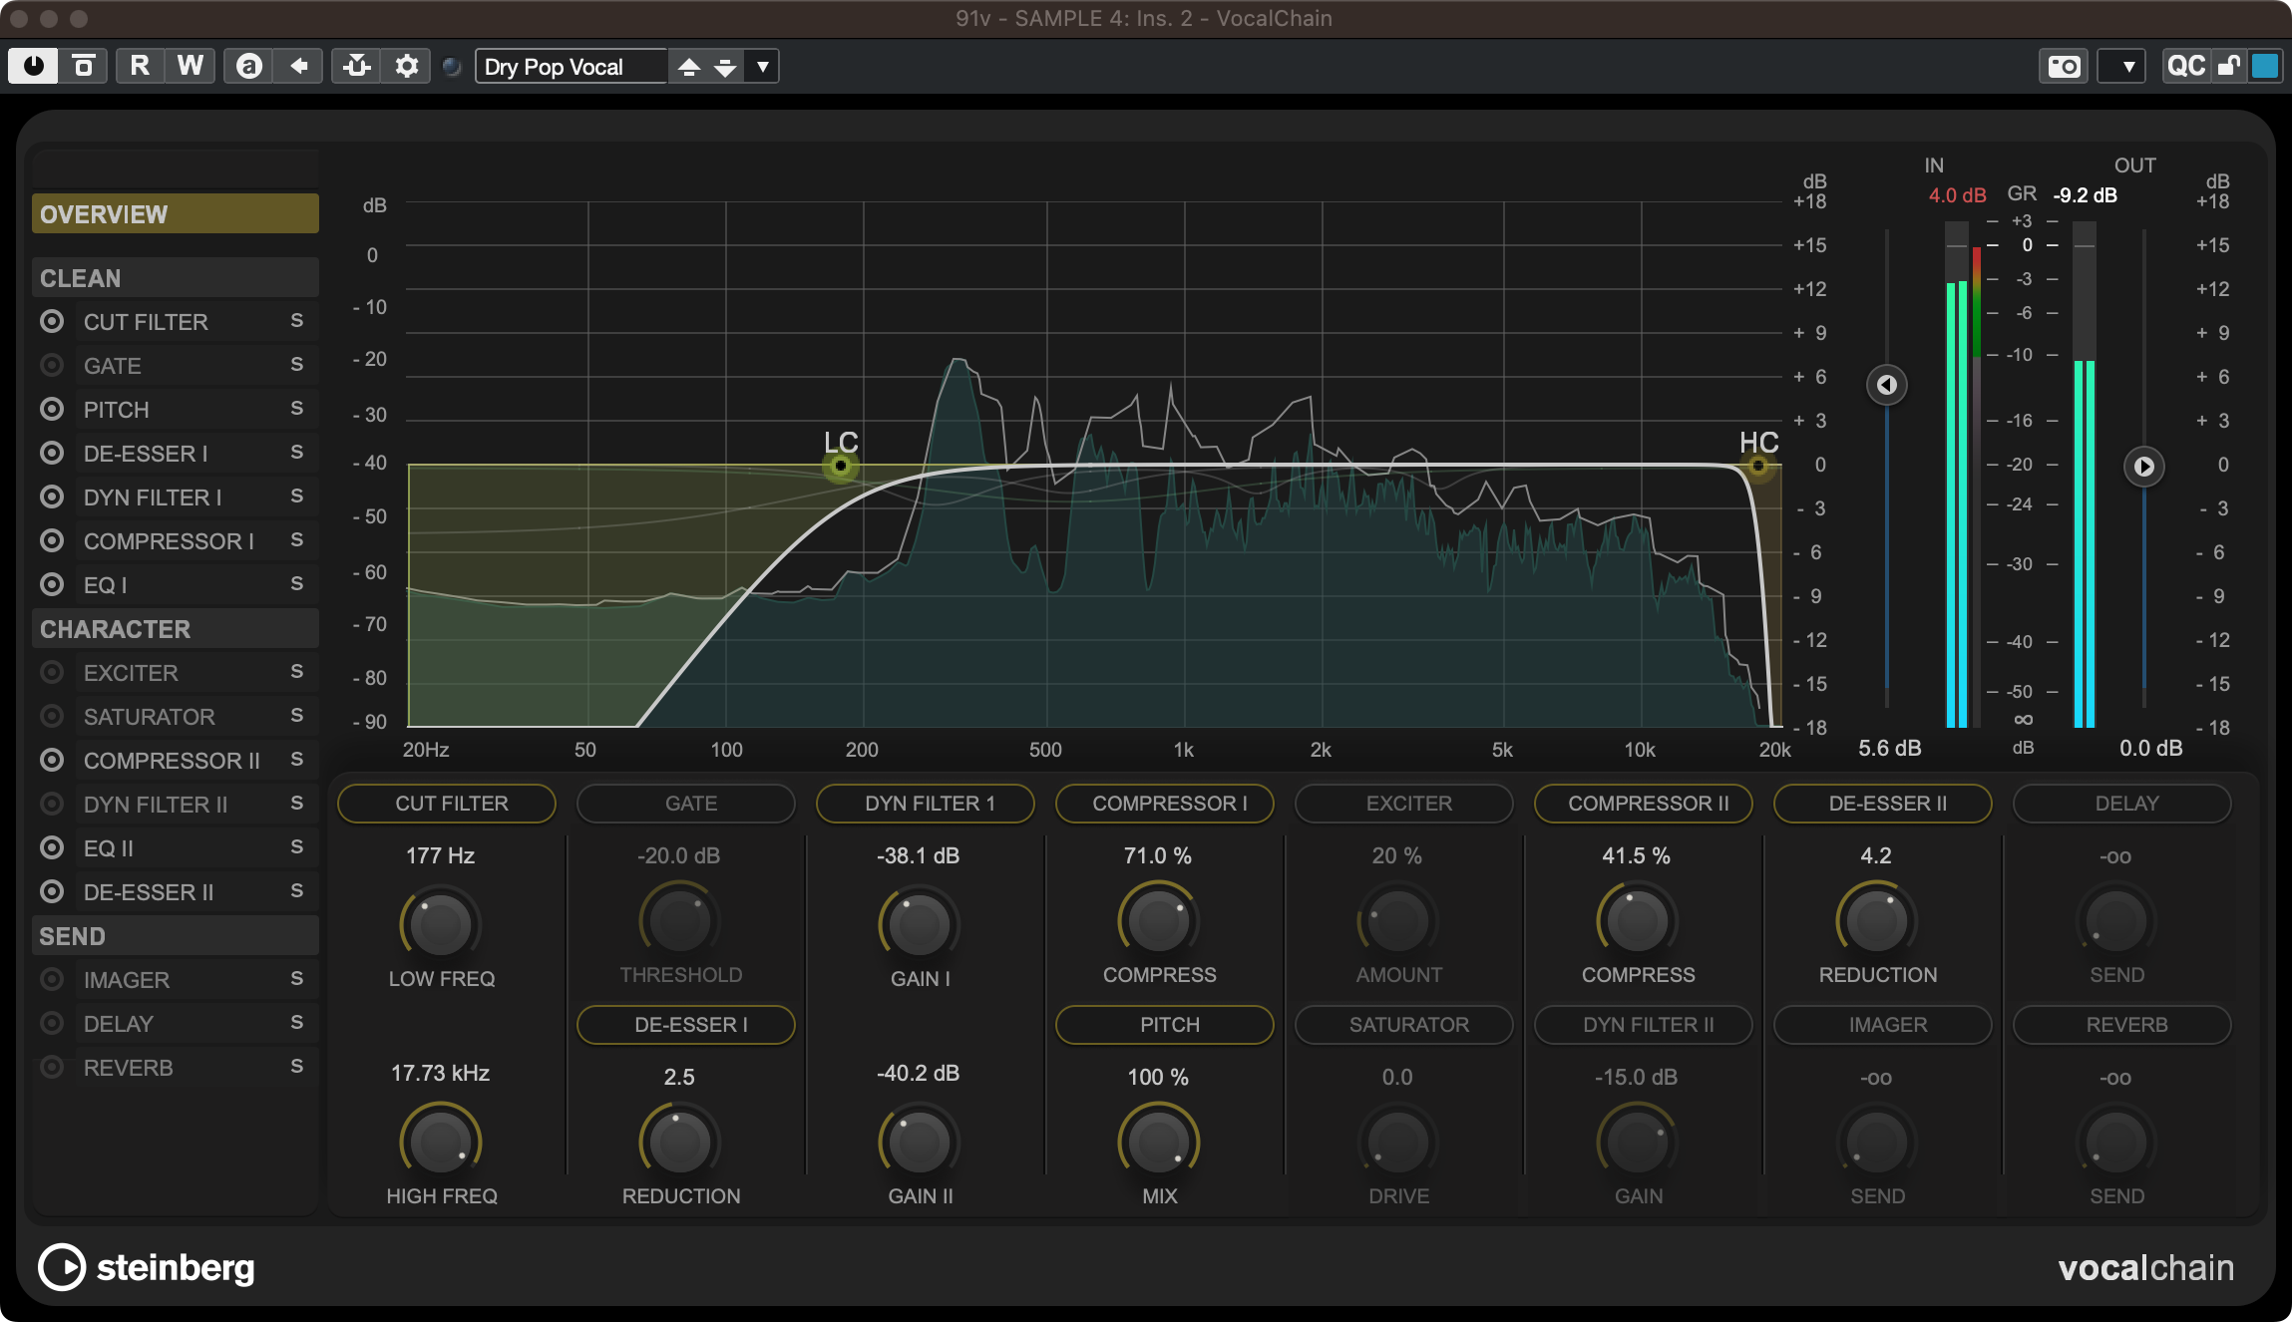The image size is (2292, 1322).
Task: Toggle EQ I module power
Action: tap(52, 584)
